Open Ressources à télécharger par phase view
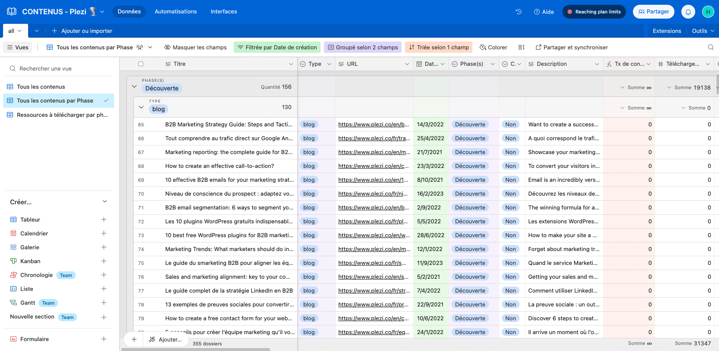 pyautogui.click(x=58, y=115)
